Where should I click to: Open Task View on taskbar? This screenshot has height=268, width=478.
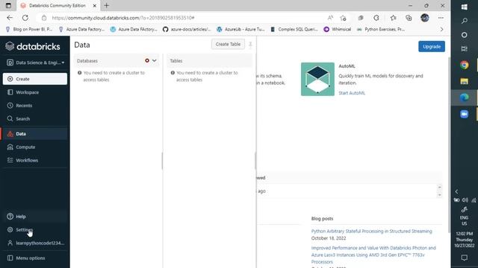pyautogui.click(x=465, y=48)
